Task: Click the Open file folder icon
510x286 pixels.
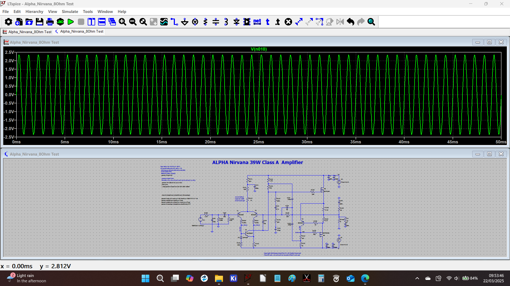Action: 29,22
